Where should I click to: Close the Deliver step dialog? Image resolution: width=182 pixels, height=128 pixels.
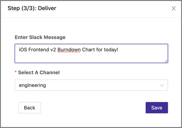(x=174, y=8)
